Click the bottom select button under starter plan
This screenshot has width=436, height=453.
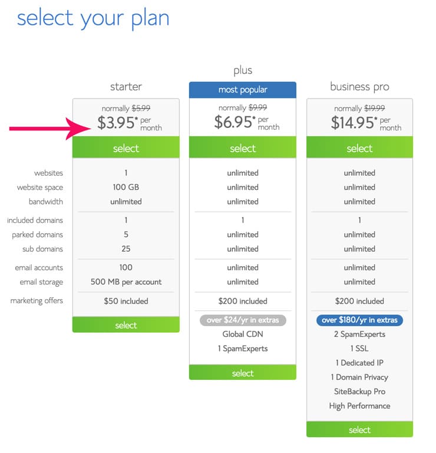click(126, 325)
